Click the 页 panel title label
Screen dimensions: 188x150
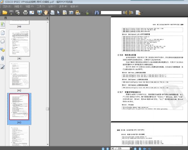[6, 18]
